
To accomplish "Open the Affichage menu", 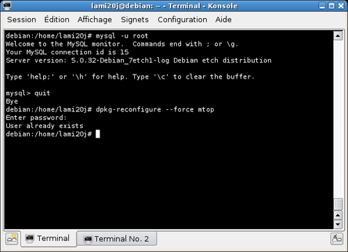I will (x=95, y=19).
